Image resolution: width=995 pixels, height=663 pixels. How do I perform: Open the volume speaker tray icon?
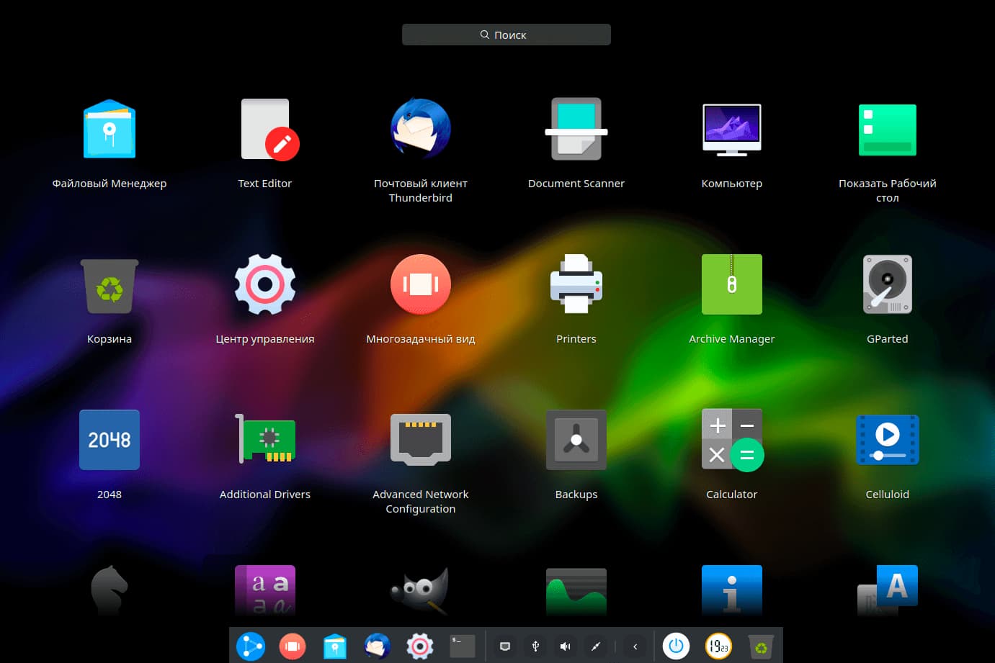tap(566, 646)
